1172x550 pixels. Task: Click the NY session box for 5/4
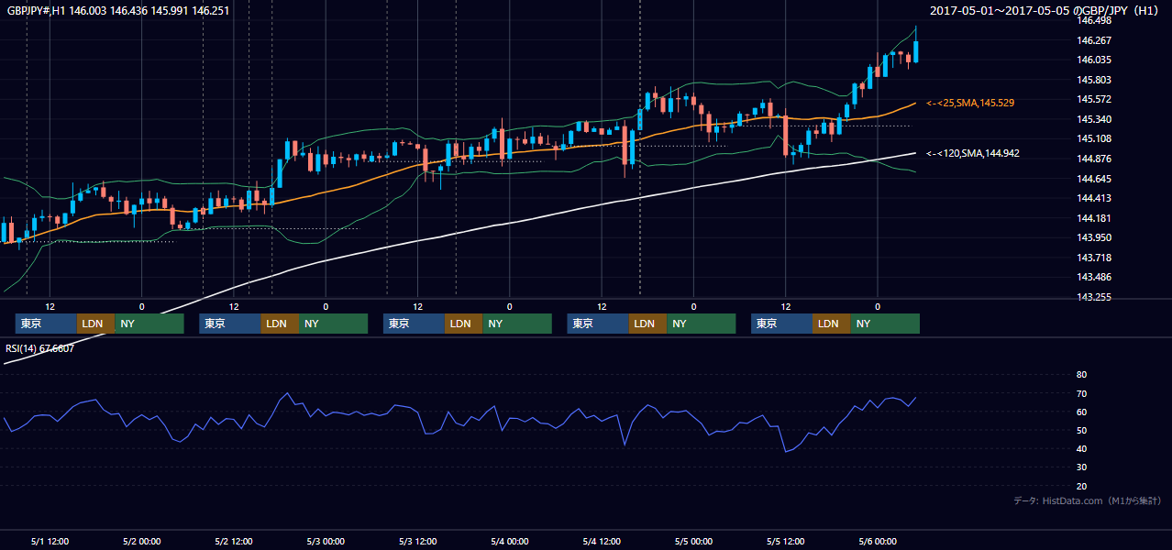pos(702,324)
